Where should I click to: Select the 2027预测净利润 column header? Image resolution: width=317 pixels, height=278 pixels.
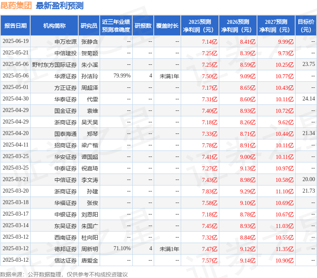(276, 25)
